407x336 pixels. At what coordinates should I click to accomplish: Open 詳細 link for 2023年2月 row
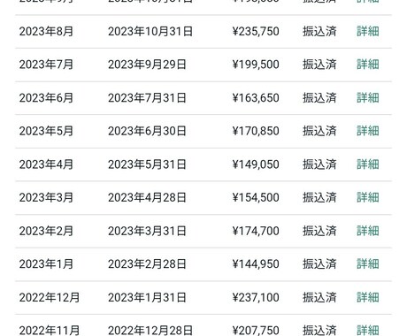coord(368,231)
